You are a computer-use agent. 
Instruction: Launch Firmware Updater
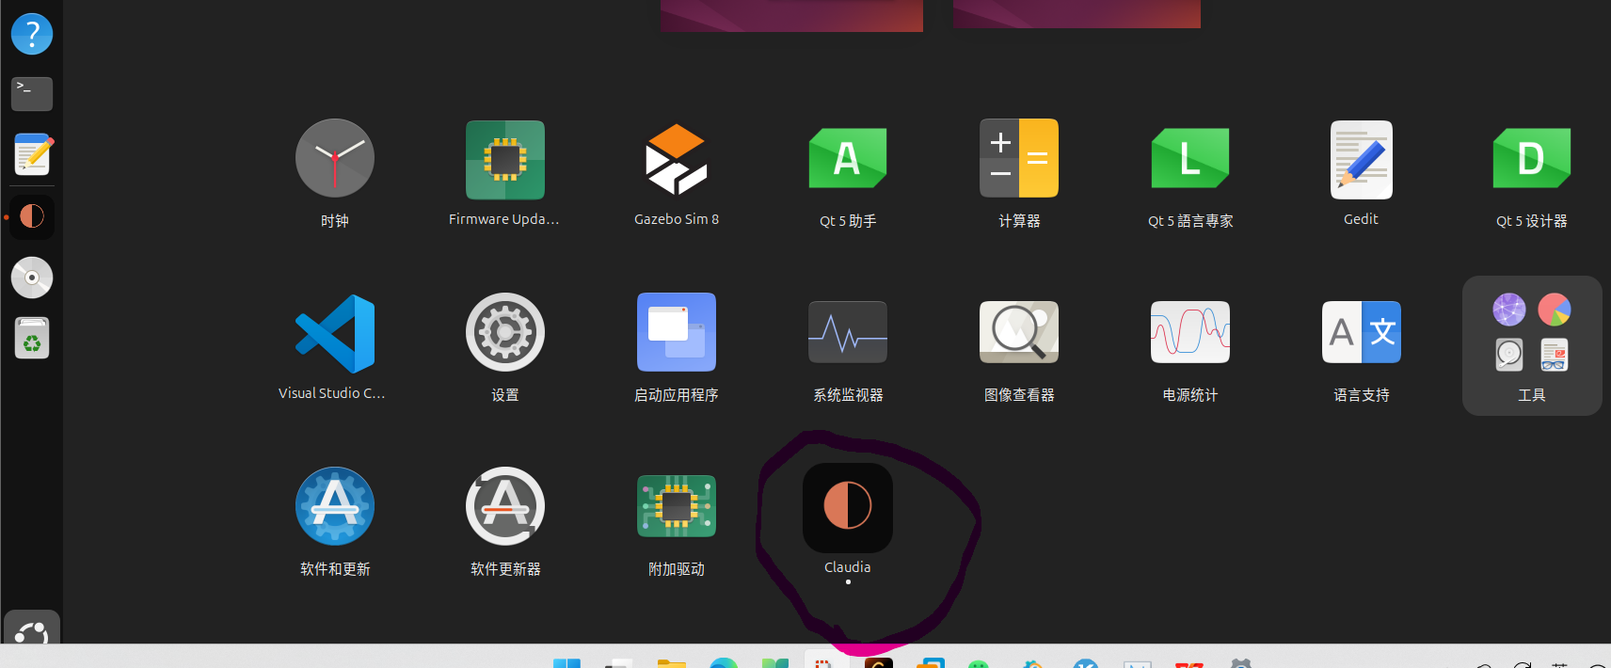pos(505,160)
